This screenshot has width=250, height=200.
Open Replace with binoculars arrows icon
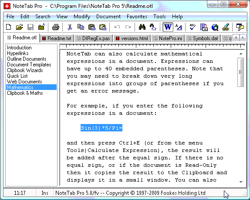click(153, 27)
